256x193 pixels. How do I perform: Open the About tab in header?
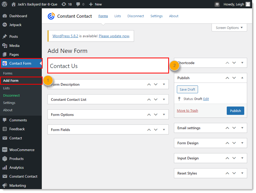174,16
